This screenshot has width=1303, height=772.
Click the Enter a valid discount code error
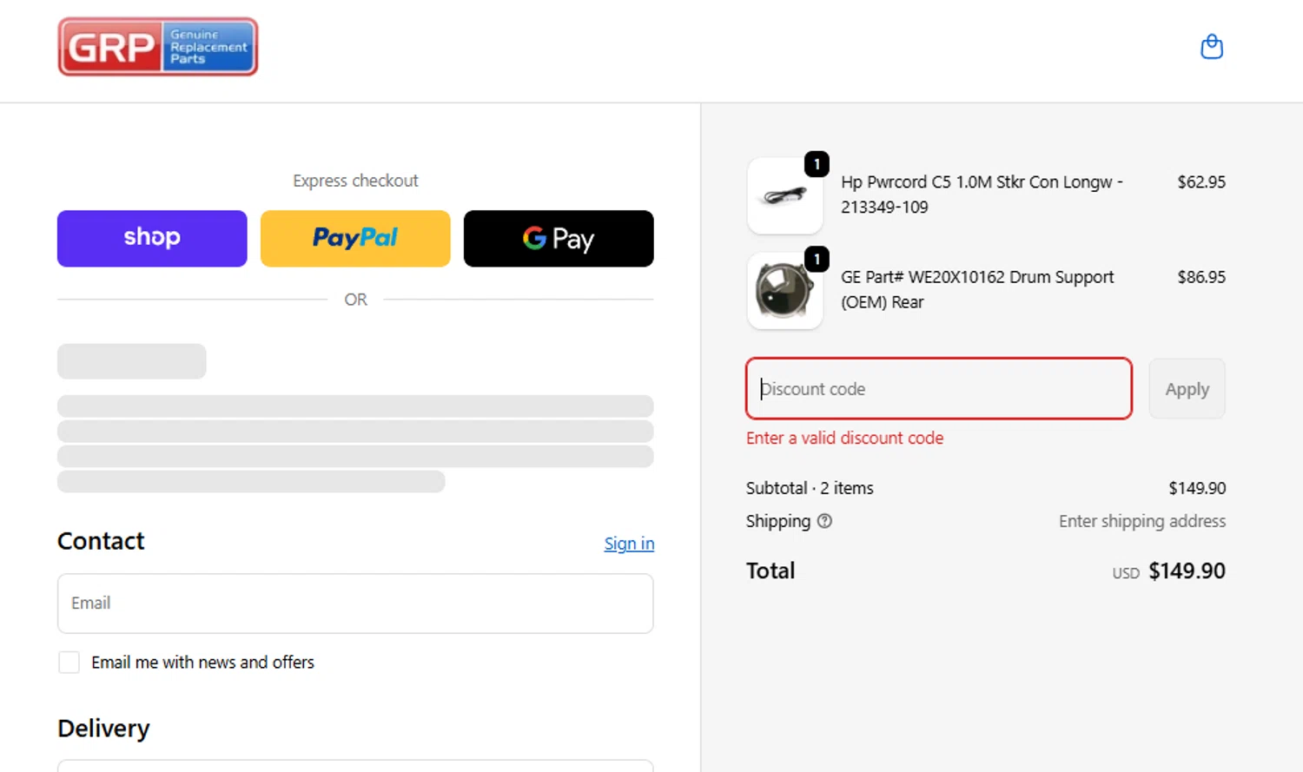[844, 438]
